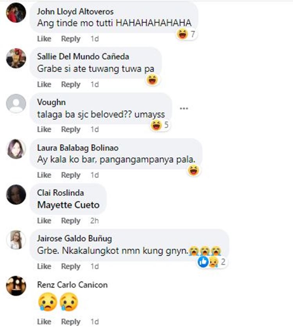293x330 pixels.
Task: Like Voughn's comment
Action: pyautogui.click(x=44, y=129)
